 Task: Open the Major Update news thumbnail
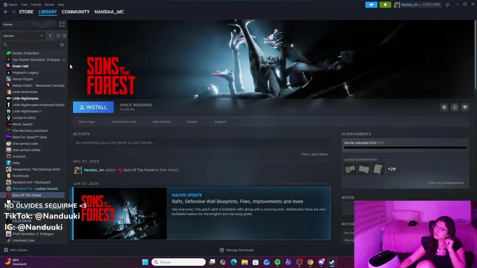click(120, 214)
